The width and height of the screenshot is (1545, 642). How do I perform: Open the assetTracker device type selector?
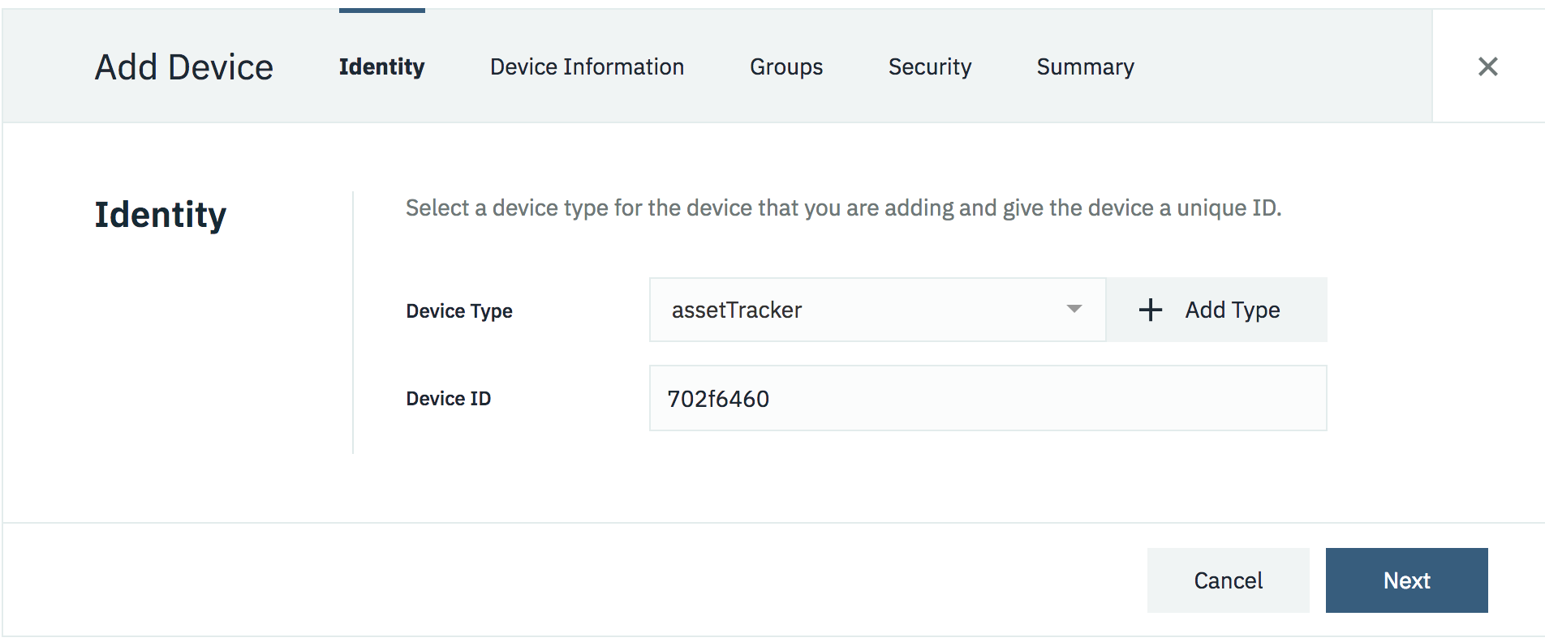point(876,310)
